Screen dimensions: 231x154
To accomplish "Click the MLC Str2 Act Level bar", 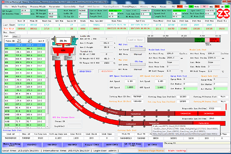I will 138,65.
